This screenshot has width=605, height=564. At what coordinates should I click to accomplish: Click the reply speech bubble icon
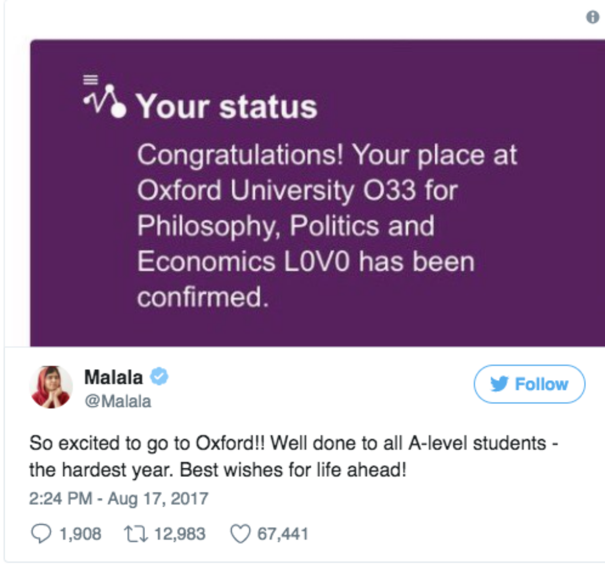pos(41,534)
